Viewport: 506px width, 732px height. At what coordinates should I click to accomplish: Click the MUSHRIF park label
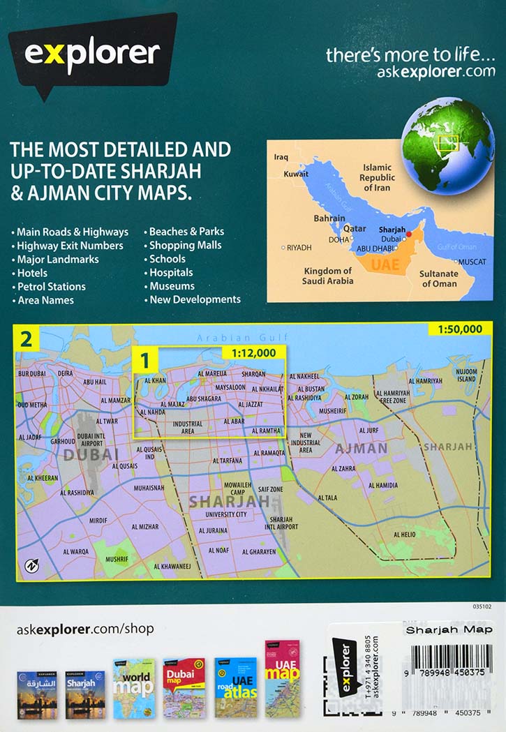[117, 559]
